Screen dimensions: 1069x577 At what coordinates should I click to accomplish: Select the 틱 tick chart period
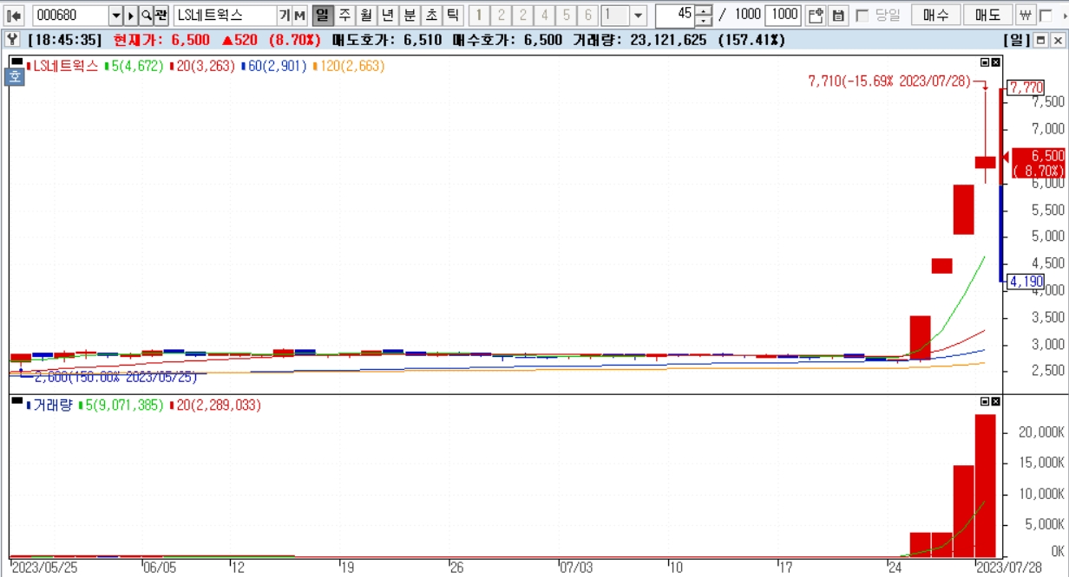pyautogui.click(x=453, y=15)
